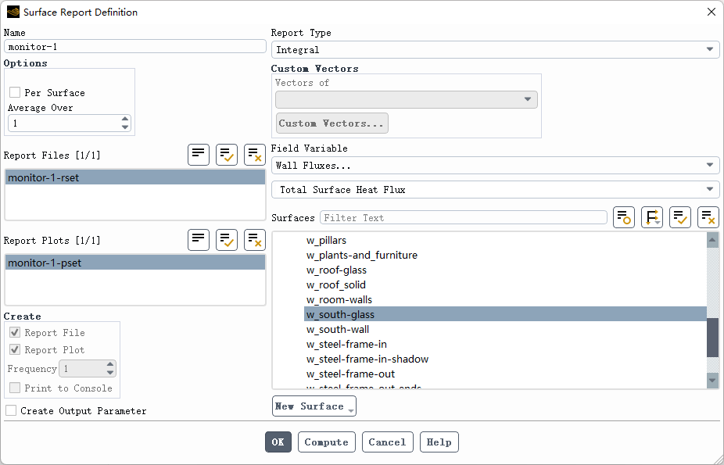The height and width of the screenshot is (465, 724).
Task: Select monitor-1-rset in Report Files
Action: pyautogui.click(x=134, y=177)
